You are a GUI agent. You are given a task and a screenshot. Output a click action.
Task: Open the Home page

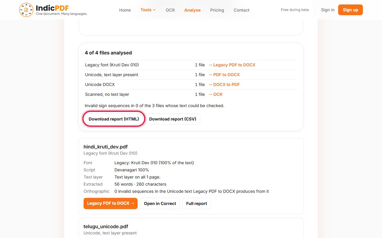(125, 10)
